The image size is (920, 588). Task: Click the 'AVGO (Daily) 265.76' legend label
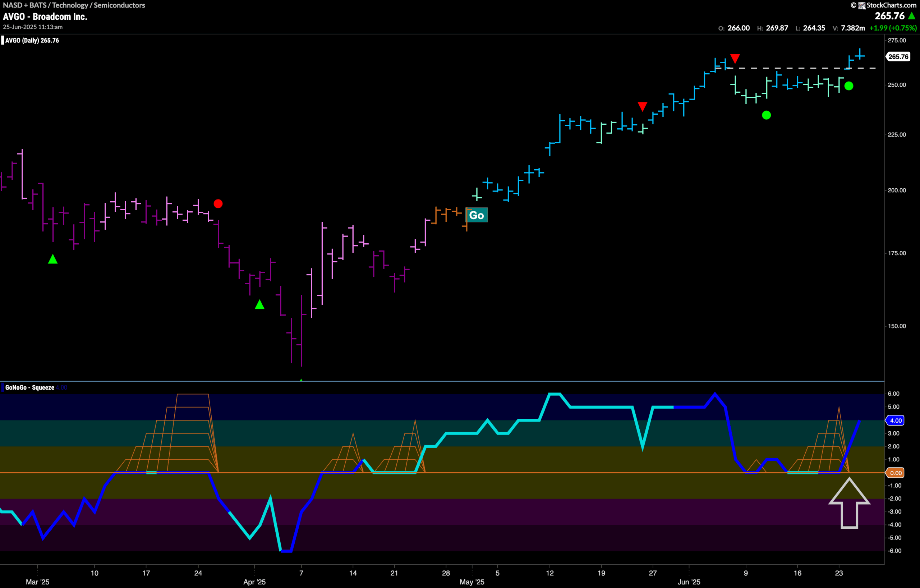pyautogui.click(x=32, y=41)
